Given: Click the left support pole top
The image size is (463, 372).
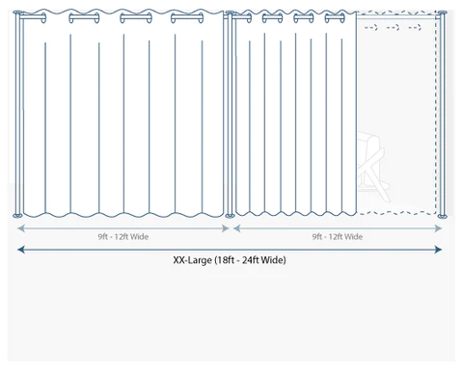Looking at the screenshot, I should pos(17,13).
